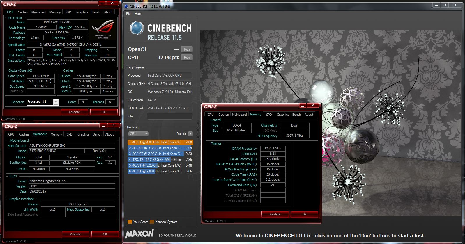The image size is (465, 244).
Task: Open the Memory tab in Mainboard CPU-Z window
Action: tap(56, 134)
